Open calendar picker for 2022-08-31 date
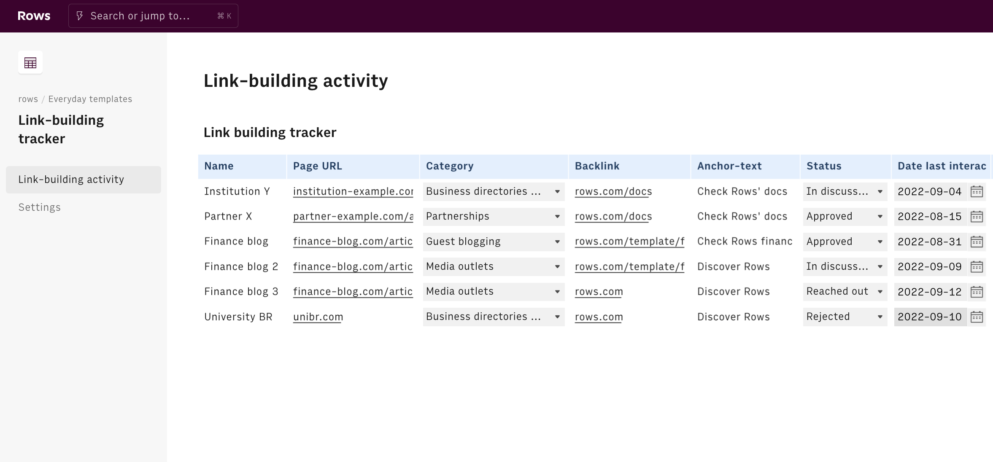The image size is (993, 462). 977,242
